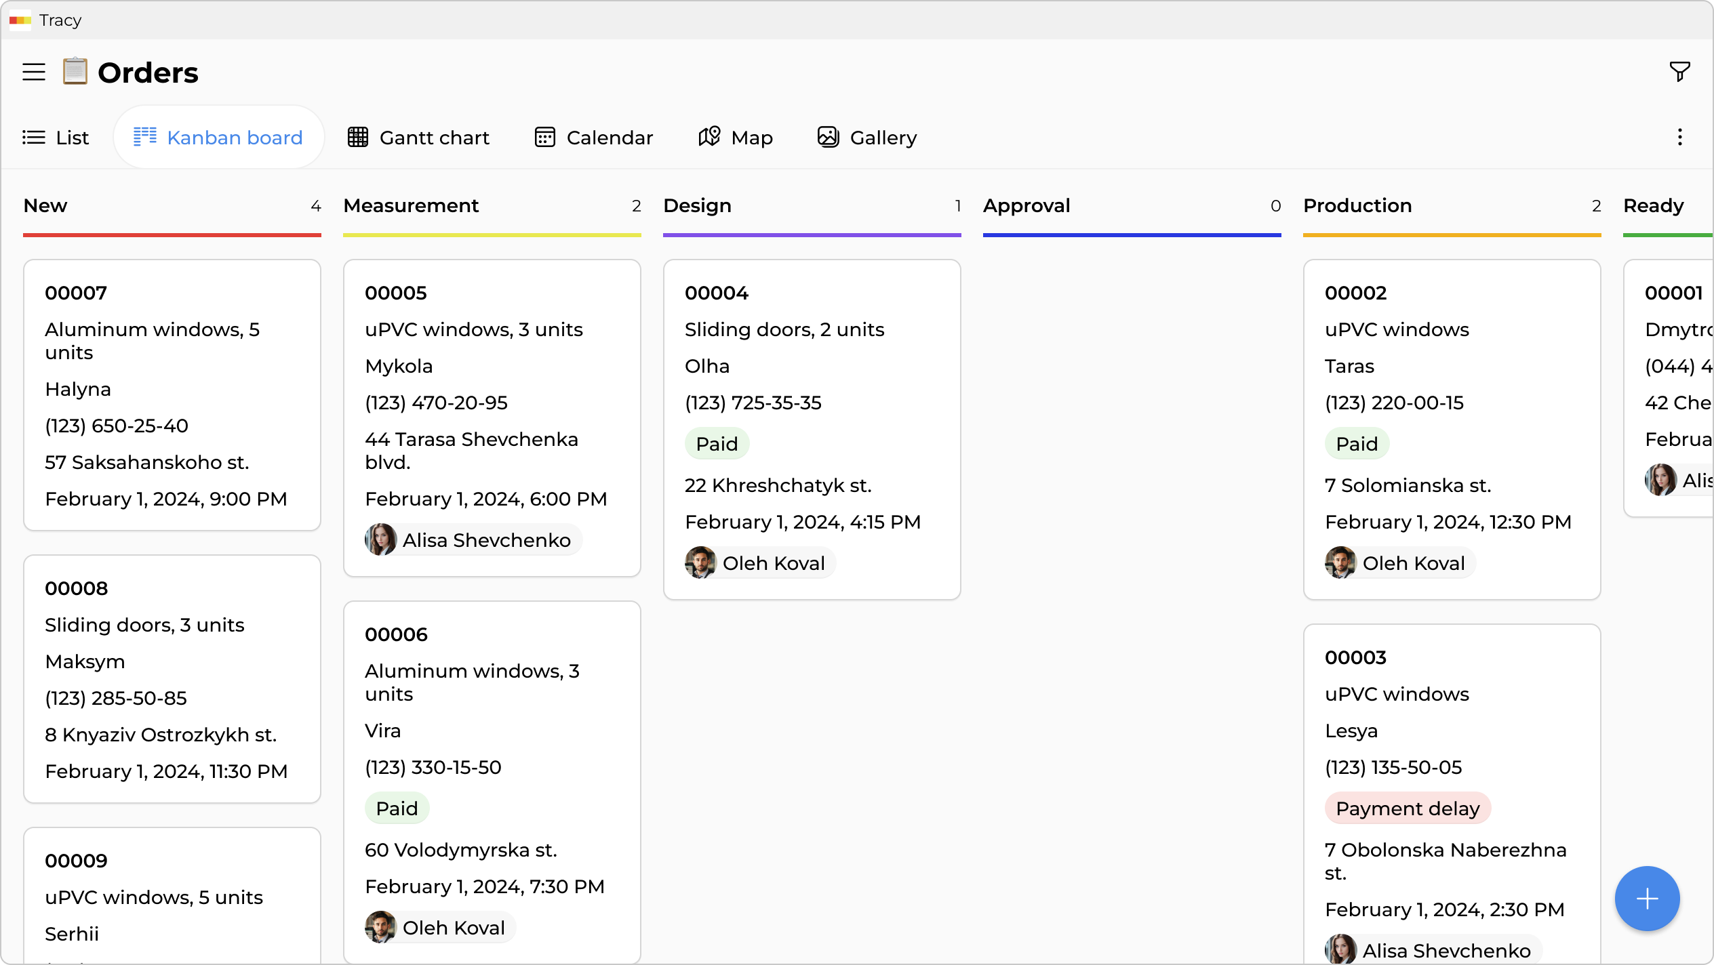Switch to the List tab

tap(56, 137)
